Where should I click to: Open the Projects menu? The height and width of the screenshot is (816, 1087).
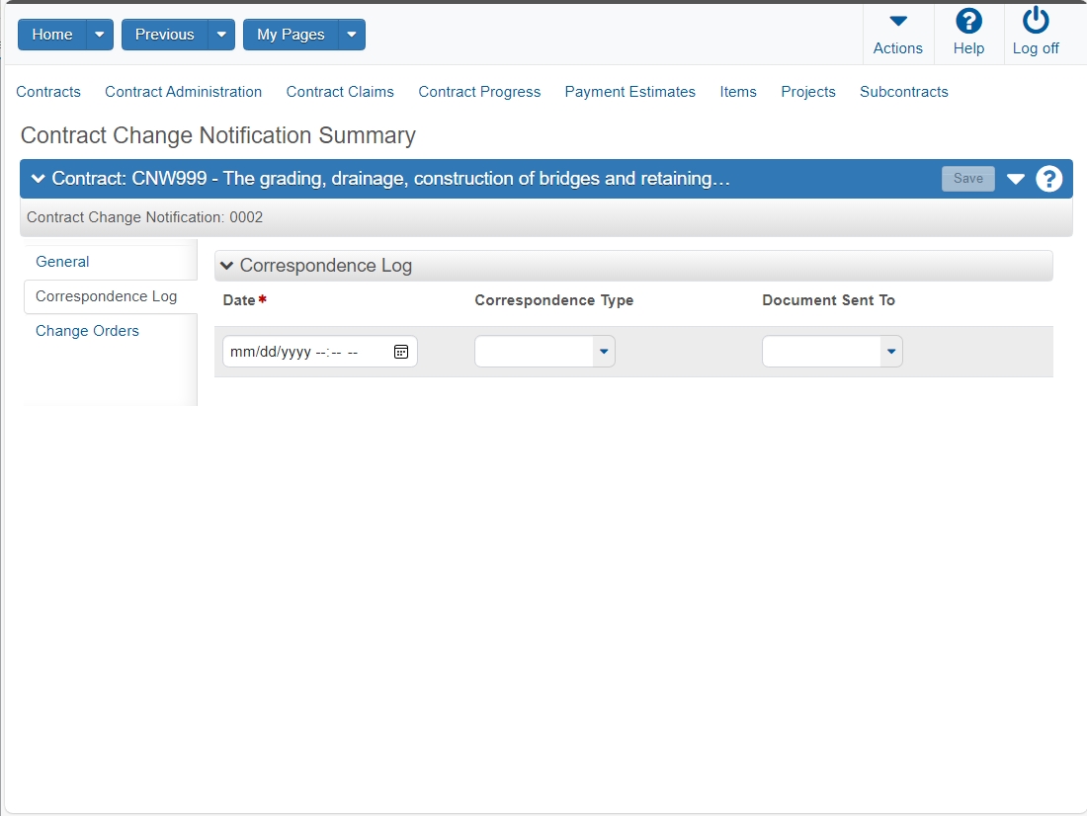click(x=807, y=92)
